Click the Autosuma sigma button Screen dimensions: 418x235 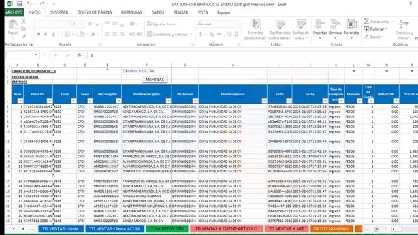(x=376, y=21)
